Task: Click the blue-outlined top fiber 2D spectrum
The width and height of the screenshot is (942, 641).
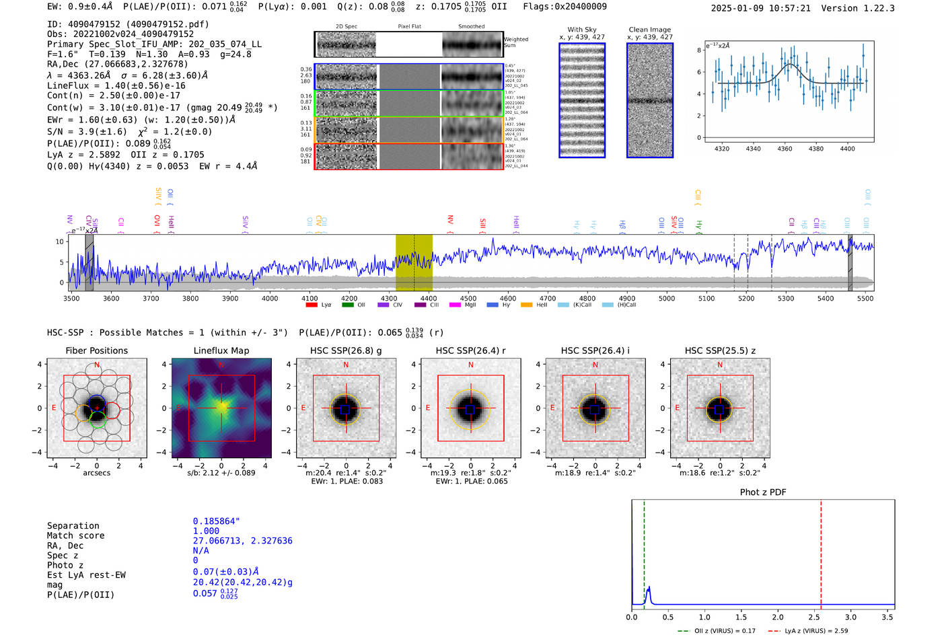Action: point(409,77)
